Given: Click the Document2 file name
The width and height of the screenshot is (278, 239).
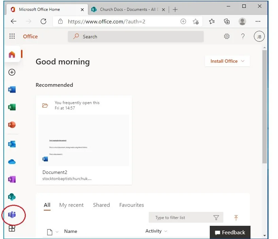Looking at the screenshot, I should click(x=55, y=172).
